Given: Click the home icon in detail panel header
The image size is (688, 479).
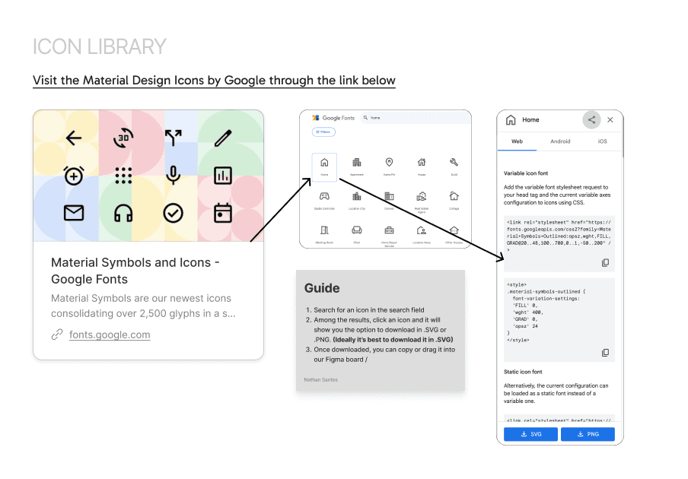Looking at the screenshot, I should tap(511, 119).
